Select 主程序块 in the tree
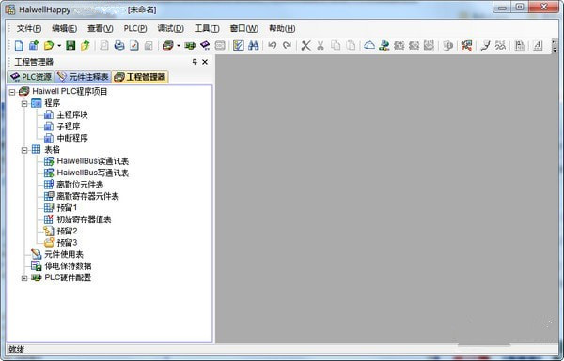 pyautogui.click(x=72, y=114)
